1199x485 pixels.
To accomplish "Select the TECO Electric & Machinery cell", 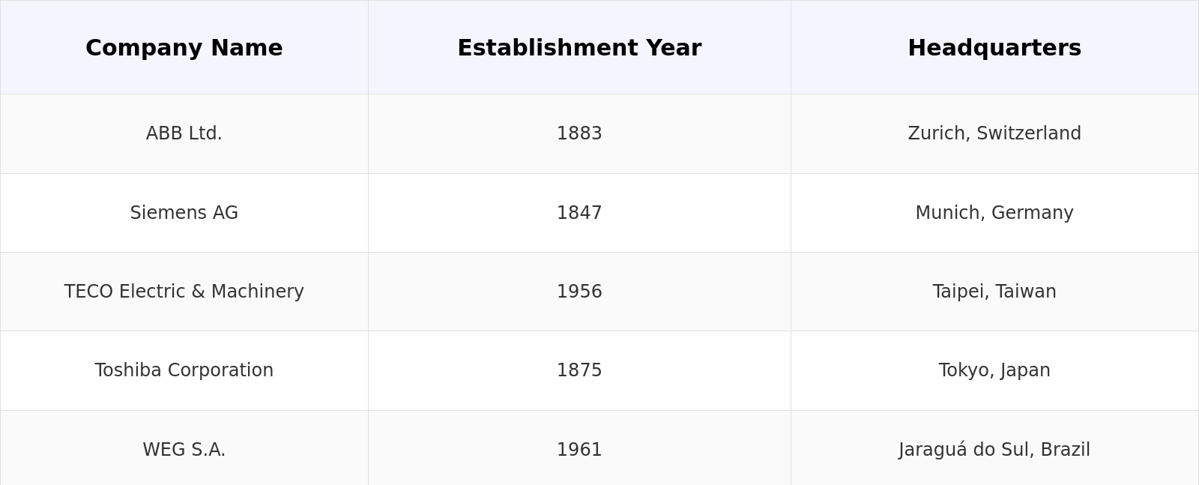I will pyautogui.click(x=184, y=292).
